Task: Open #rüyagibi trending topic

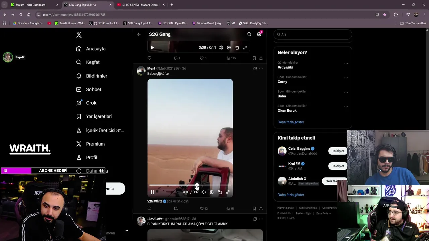Action: point(285,67)
